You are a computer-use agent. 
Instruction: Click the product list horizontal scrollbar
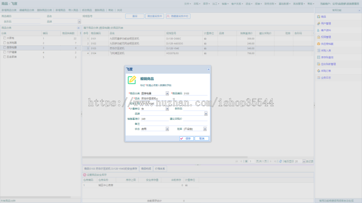click(x=165, y=157)
